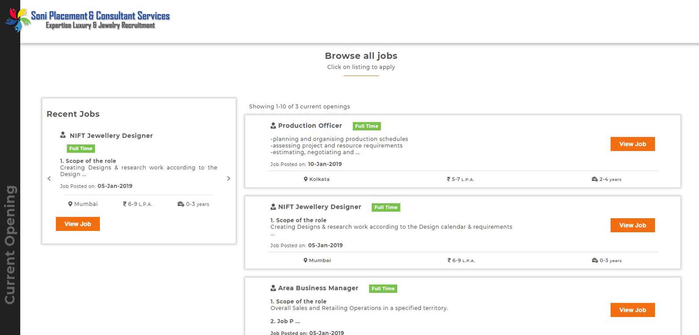
Task: Click rupee icon next to 5-7 L.P.A.
Action: click(448, 179)
